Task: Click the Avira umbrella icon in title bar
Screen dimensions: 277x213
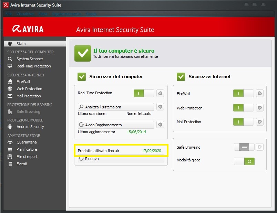Action: point(6,5)
